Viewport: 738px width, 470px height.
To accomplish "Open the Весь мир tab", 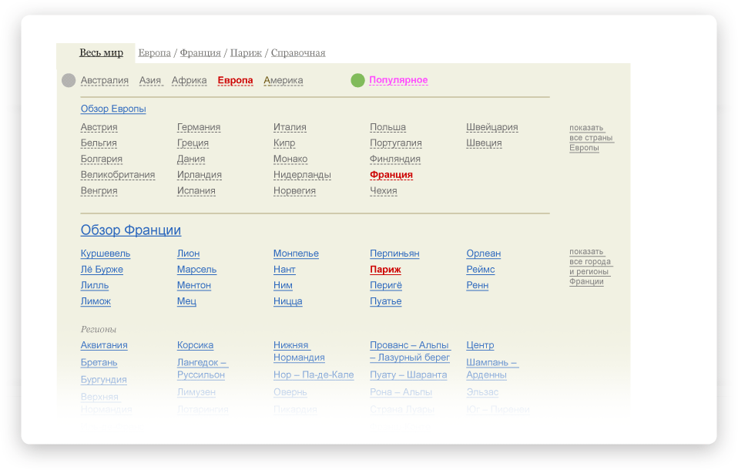I will coord(101,53).
